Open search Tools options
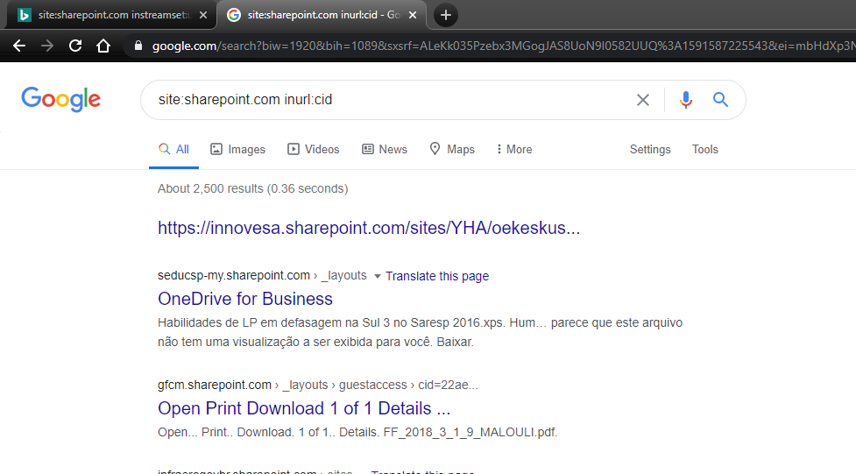856x474 pixels. 704,149
